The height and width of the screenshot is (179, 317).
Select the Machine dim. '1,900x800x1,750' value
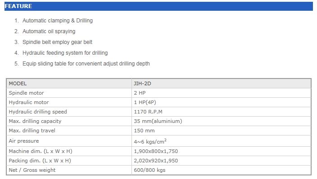click(156, 151)
